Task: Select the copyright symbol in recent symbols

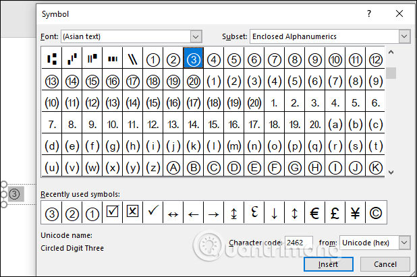Action: 374,213
